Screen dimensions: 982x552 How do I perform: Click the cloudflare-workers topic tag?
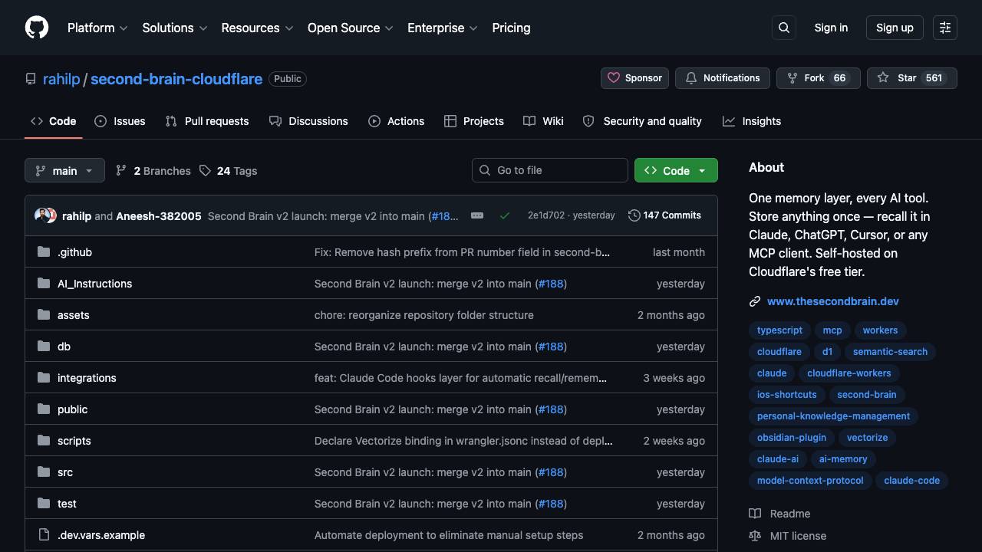pyautogui.click(x=849, y=373)
